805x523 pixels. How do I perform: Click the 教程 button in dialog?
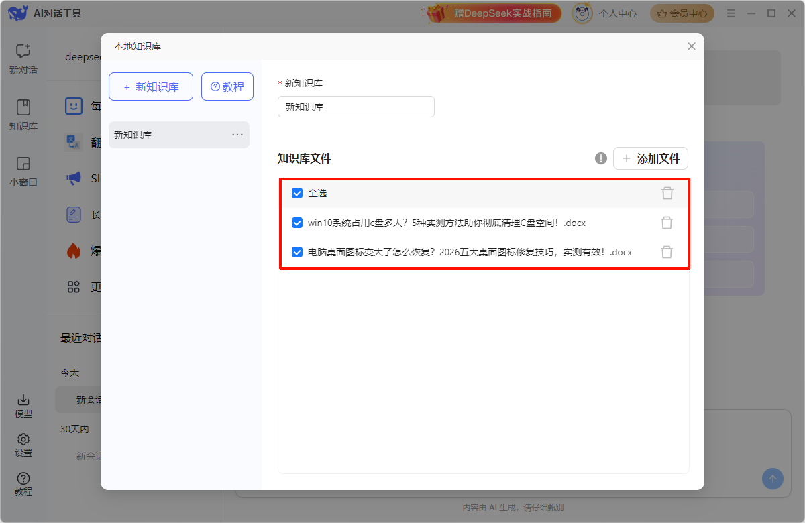point(227,86)
